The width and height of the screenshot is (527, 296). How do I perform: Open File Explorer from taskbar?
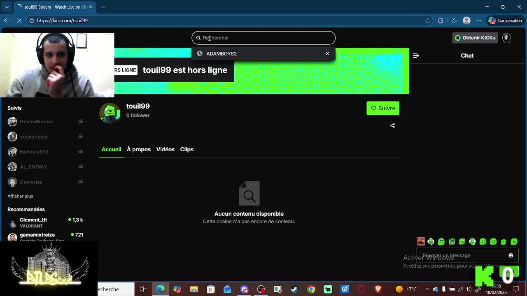pos(194,289)
